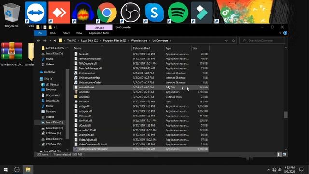The image size is (309, 174).
Task: Launch Audacity from the desktop
Action: click(83, 13)
